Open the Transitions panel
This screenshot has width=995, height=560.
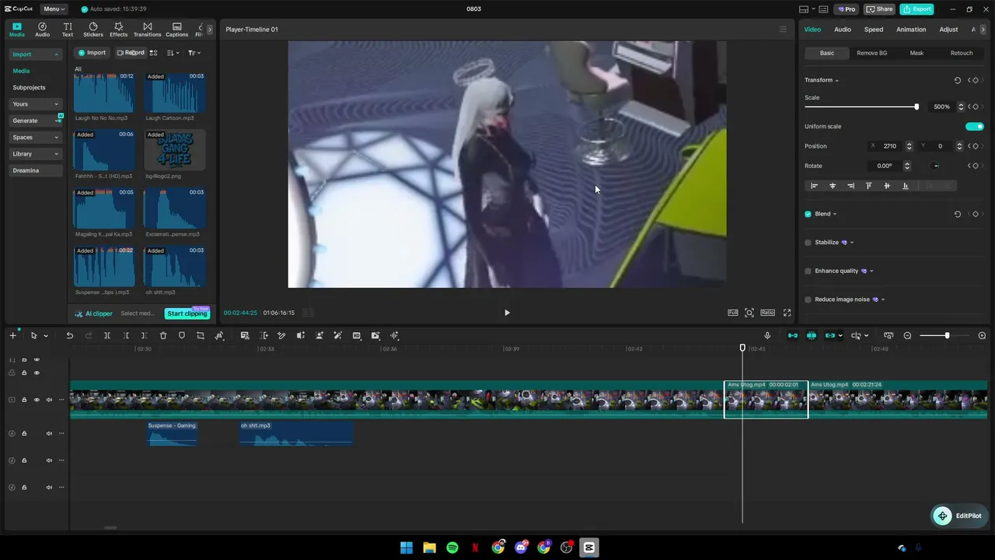coord(147,30)
